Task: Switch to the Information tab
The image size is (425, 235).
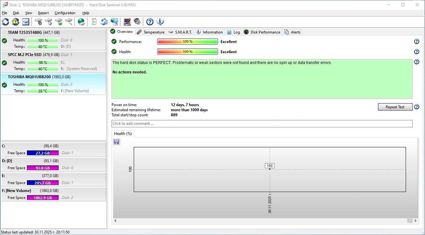Action: click(x=209, y=32)
